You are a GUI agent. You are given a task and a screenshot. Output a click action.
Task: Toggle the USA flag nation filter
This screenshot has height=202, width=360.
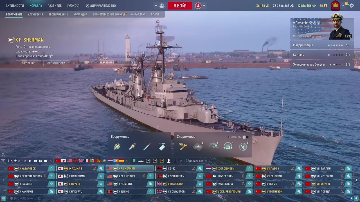click(x=69, y=161)
